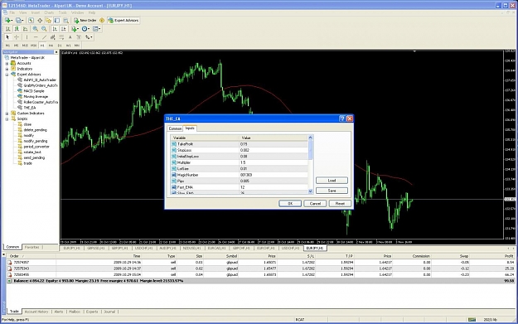This screenshot has height=324, width=518.
Task: Click the Zoom In magnifier icon
Action: pyautogui.click(x=35, y=29)
